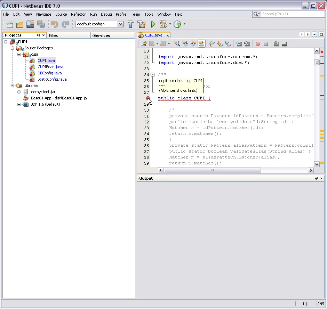This screenshot has height=309, width=327.
Task: Close the Projects panel
Action: click(43, 35)
